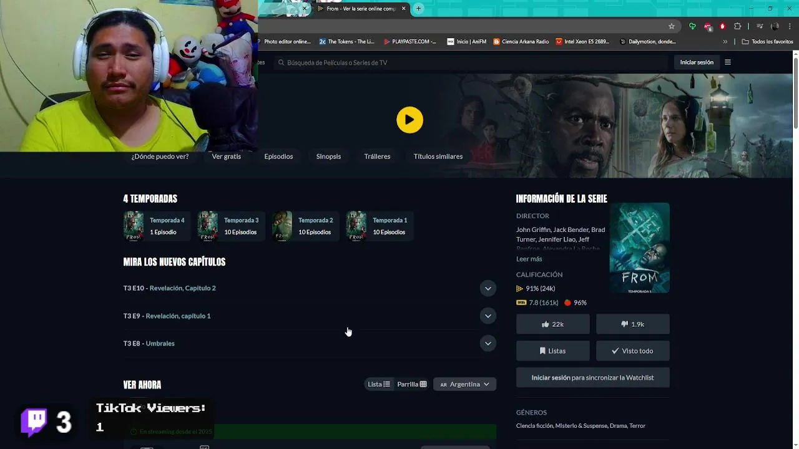Open the green extension icon in toolbar
Image resolution: width=799 pixels, height=449 pixels.
(x=692, y=26)
